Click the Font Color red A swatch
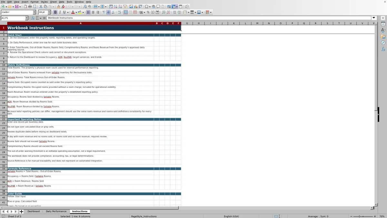Screen dimensions: 387x218 (73, 12)
